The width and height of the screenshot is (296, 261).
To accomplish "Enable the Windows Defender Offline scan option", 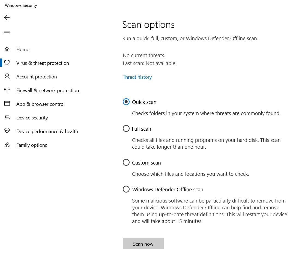I will click(x=126, y=189).
